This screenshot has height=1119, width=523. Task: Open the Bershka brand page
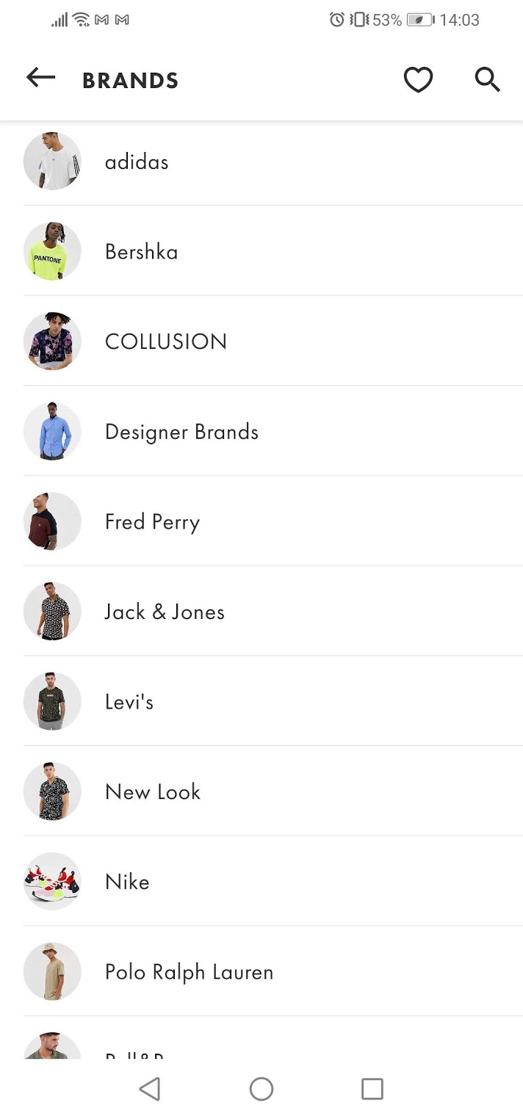pos(141,252)
